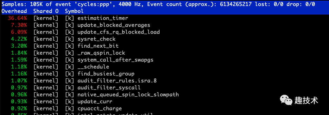Select the audit_filter_rules.isra.8 symbol
Viewport: 329px width, 115px height.
tap(117, 81)
